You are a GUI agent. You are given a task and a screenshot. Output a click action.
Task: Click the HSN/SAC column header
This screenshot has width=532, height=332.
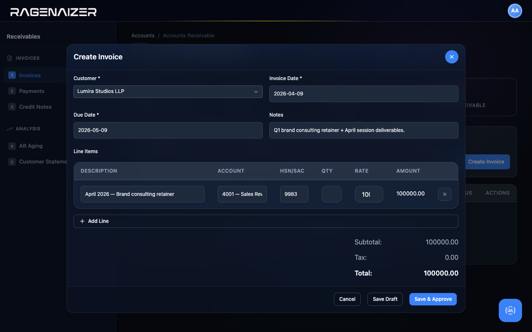[292, 171]
